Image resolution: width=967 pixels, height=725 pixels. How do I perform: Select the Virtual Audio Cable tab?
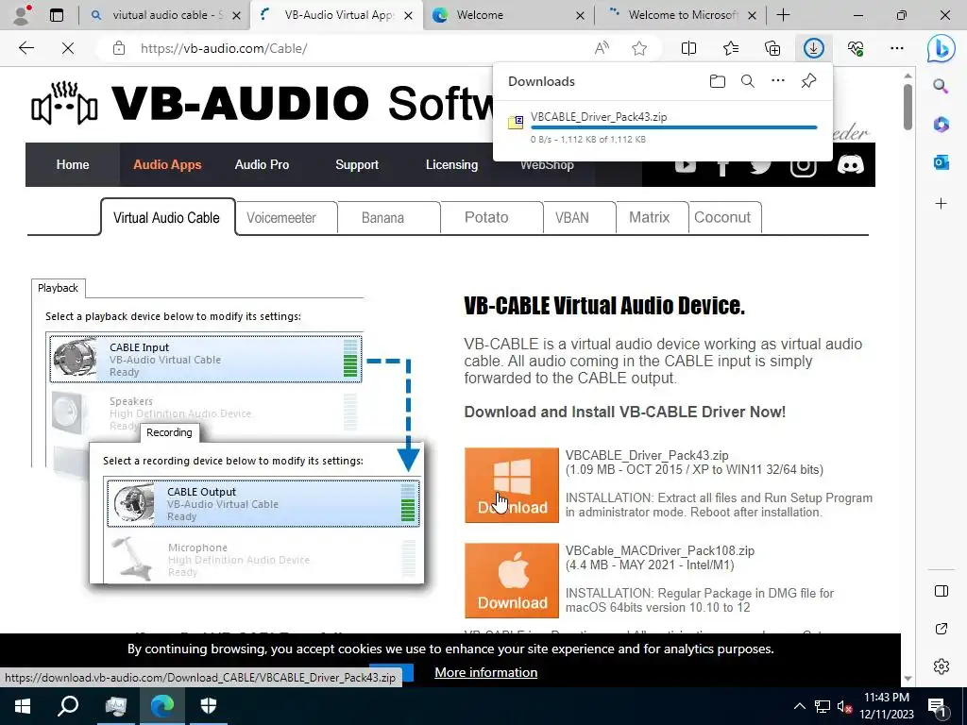coord(167,218)
